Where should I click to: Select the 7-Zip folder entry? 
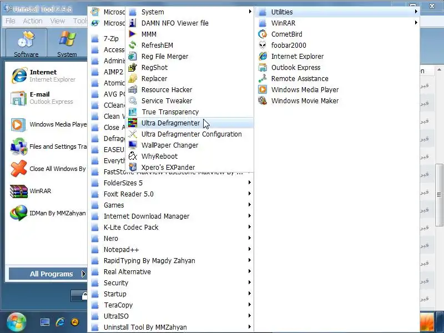pos(108,38)
